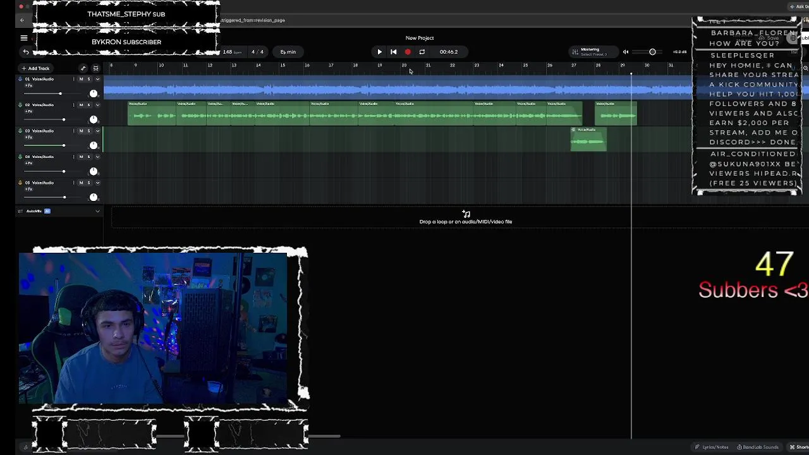
Task: Expand the AutoMix panel chevron
Action: [97, 211]
